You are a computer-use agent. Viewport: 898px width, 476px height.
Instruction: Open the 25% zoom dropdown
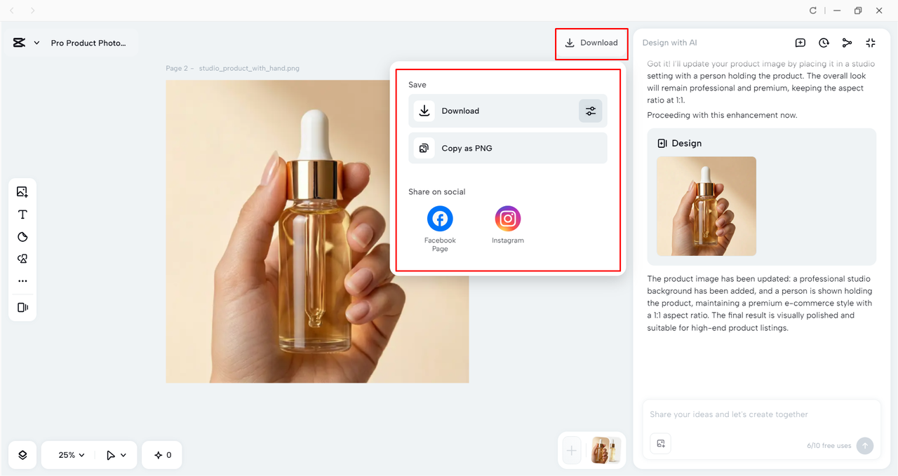[72, 455]
